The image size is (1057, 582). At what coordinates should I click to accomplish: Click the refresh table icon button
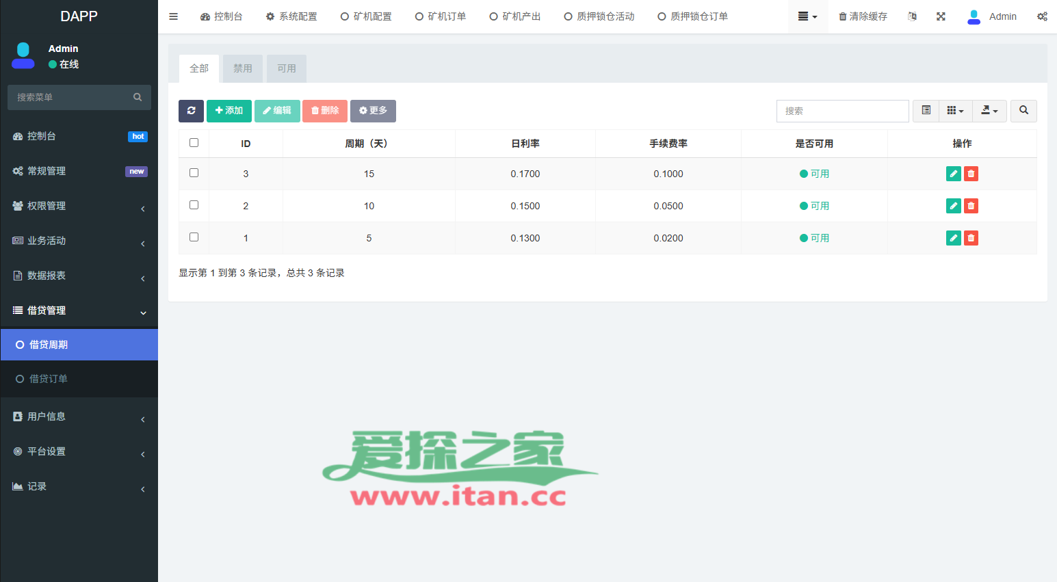point(191,111)
